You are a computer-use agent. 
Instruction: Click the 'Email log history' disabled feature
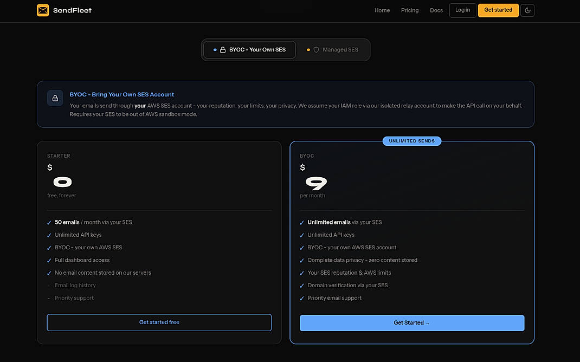coord(75,285)
